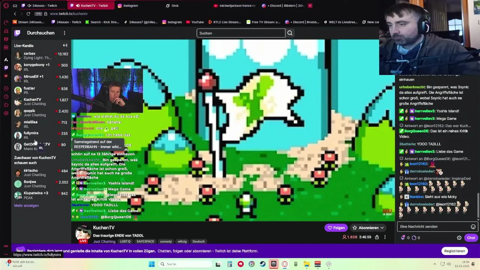480x270 pixels.
Task: Open qoqsik channel in sidebar
Action: pyautogui.click(x=41, y=113)
